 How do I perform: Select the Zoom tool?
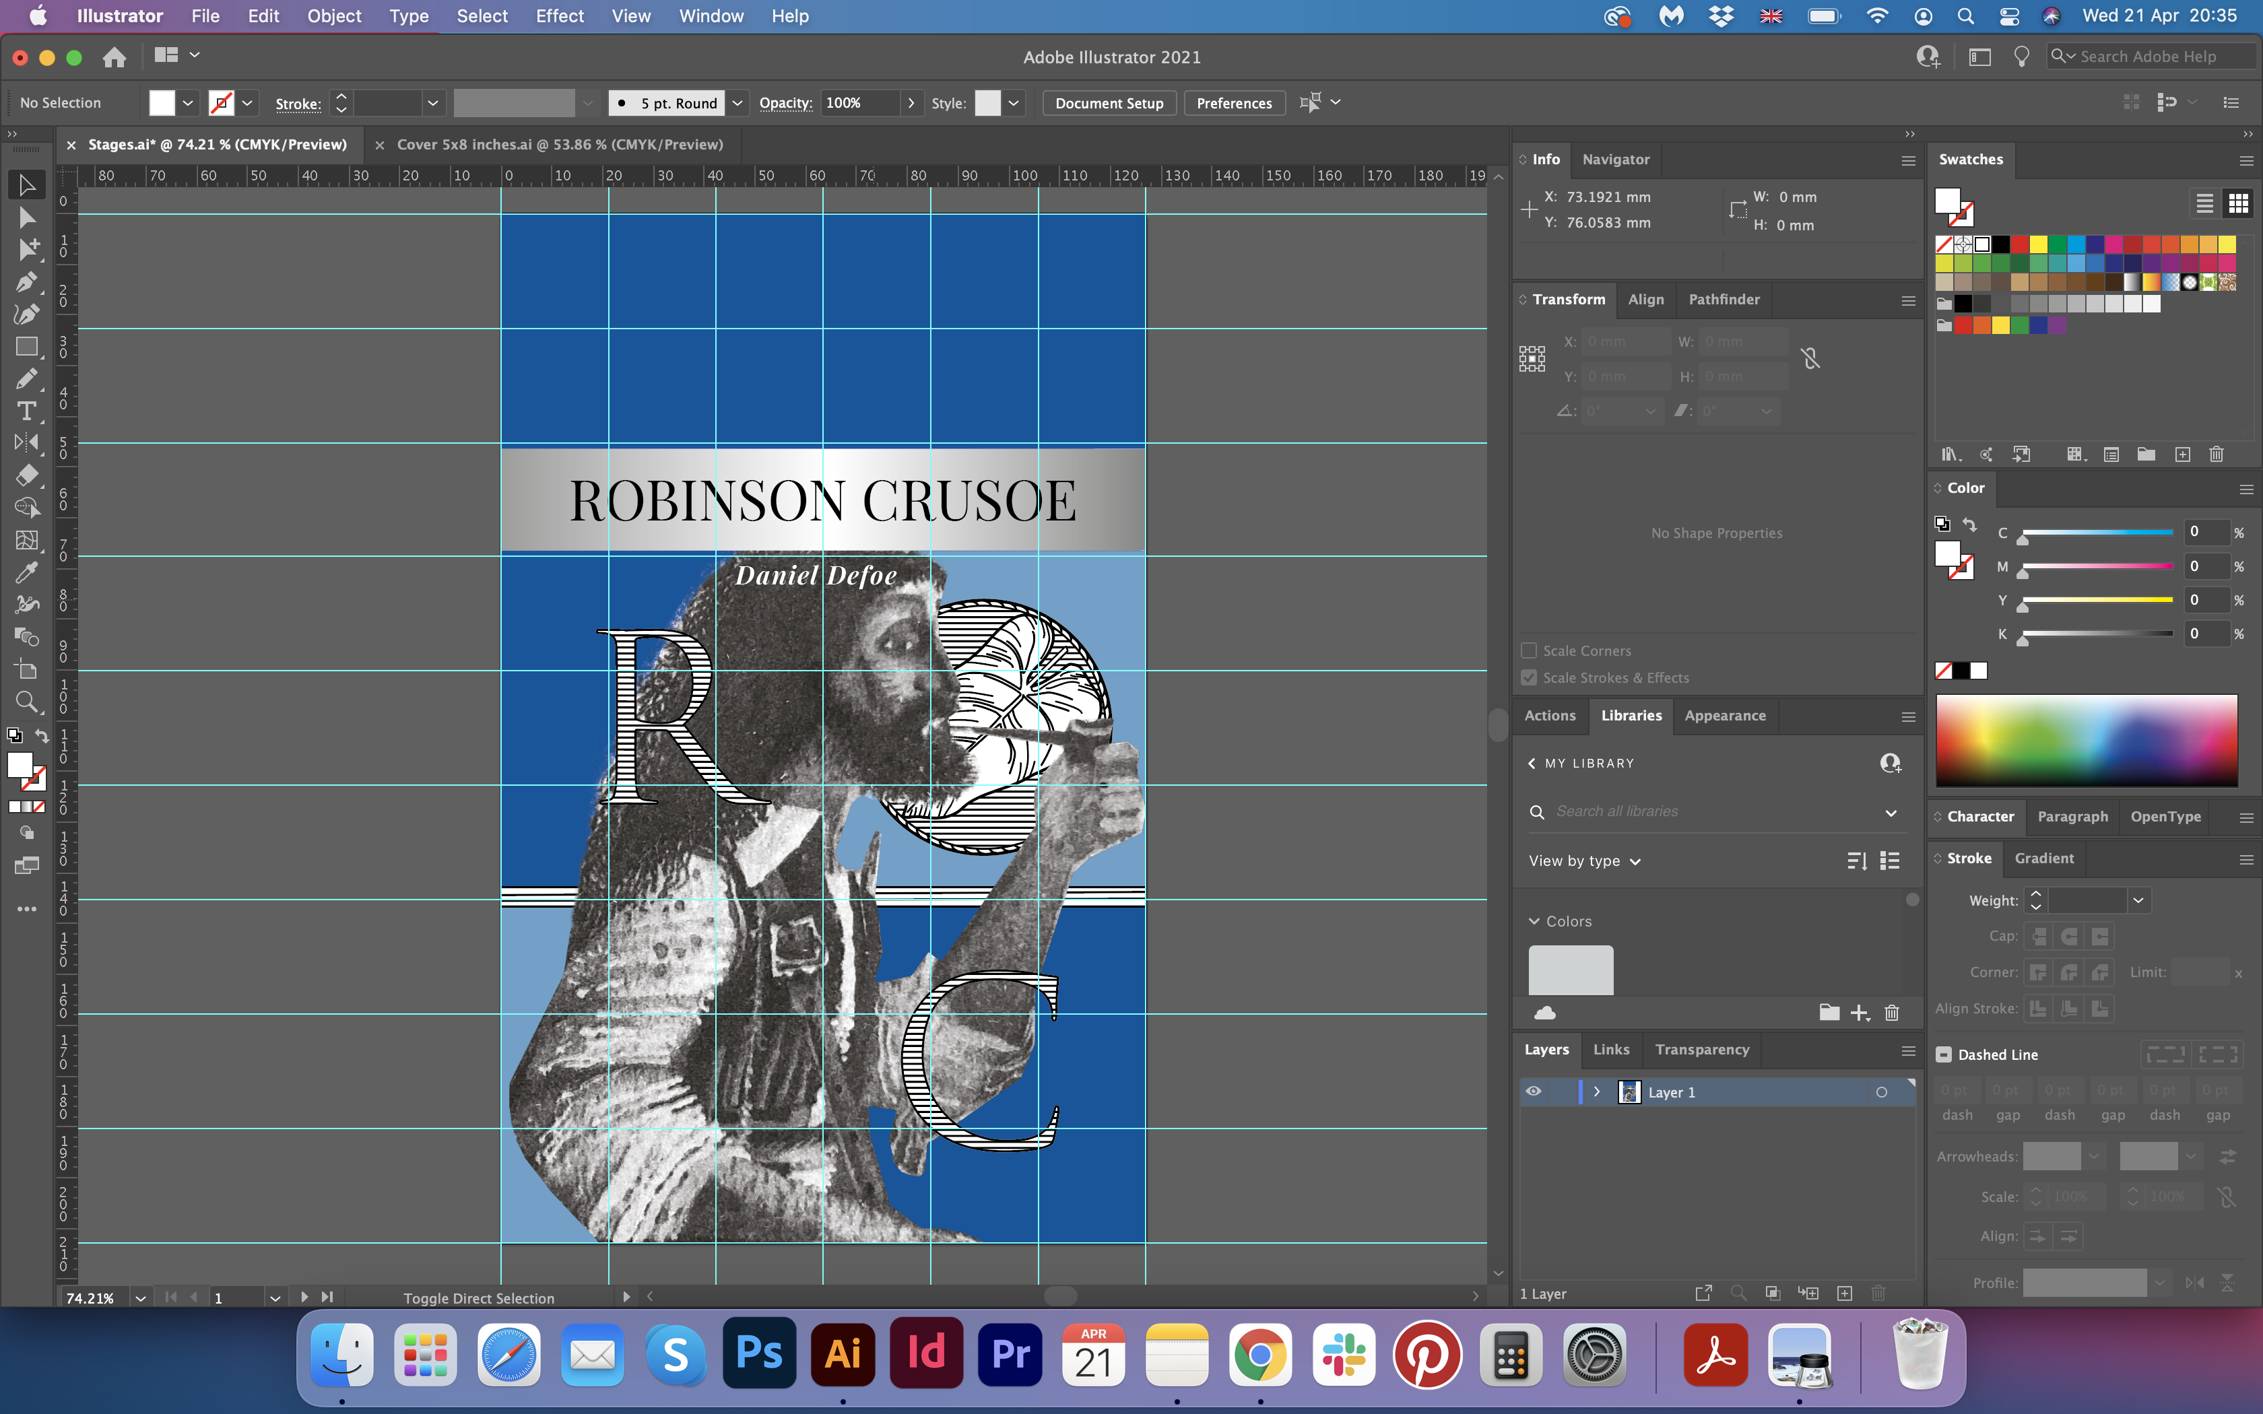(26, 702)
